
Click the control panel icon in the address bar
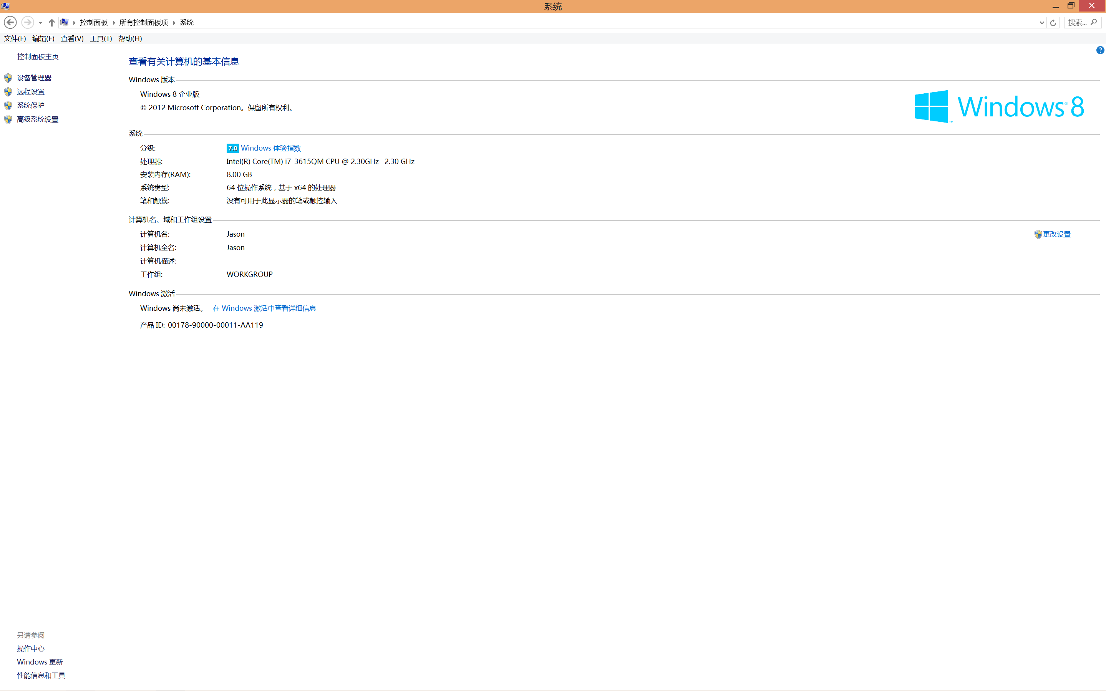point(64,22)
